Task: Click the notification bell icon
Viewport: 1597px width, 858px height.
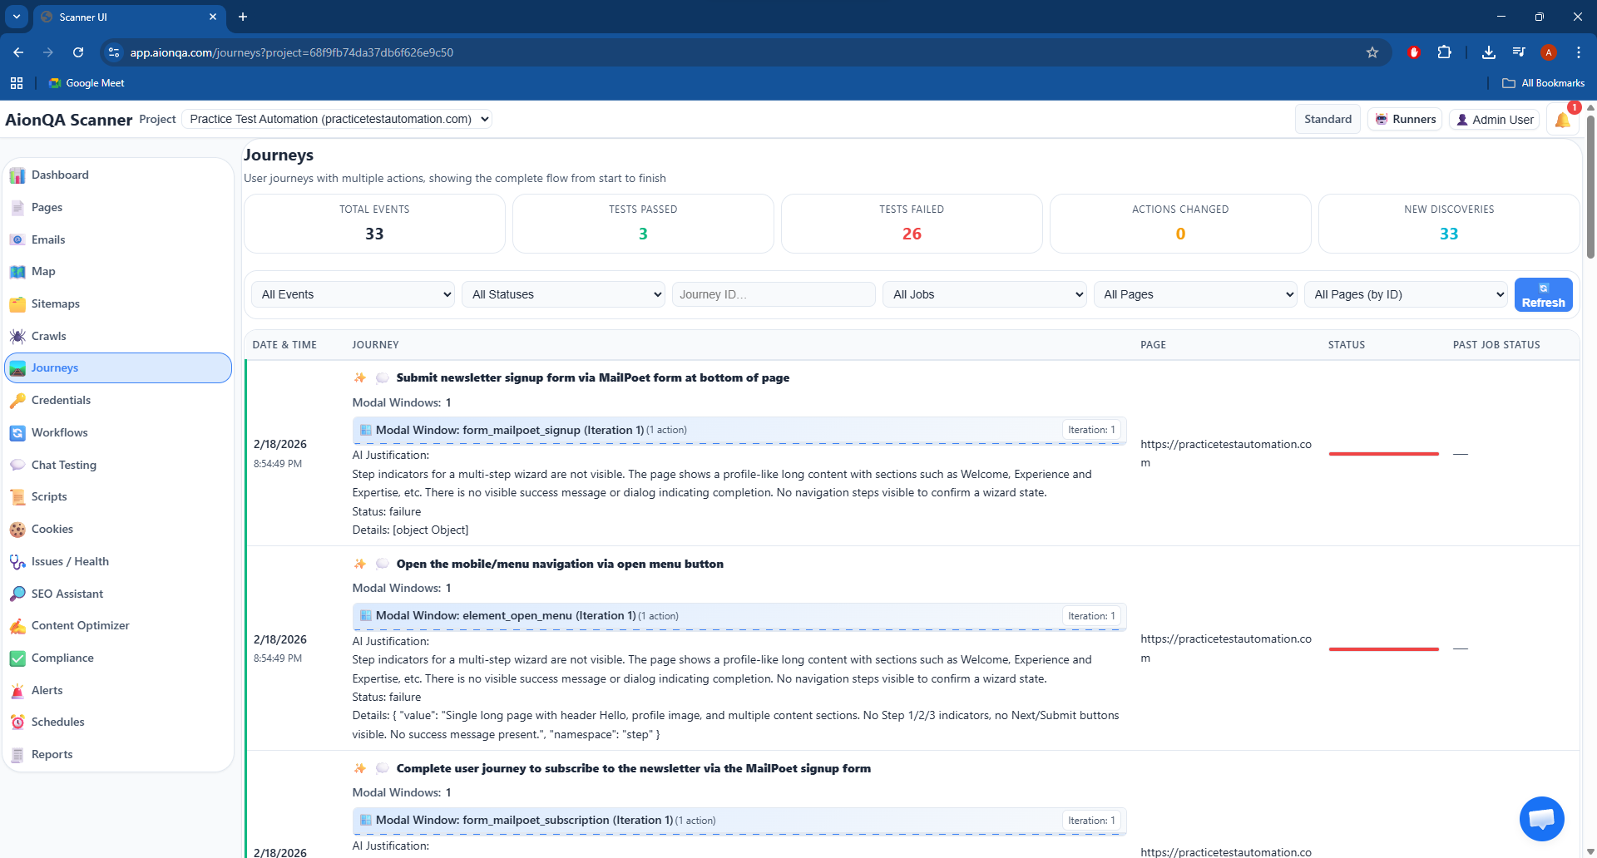Action: pyautogui.click(x=1562, y=120)
